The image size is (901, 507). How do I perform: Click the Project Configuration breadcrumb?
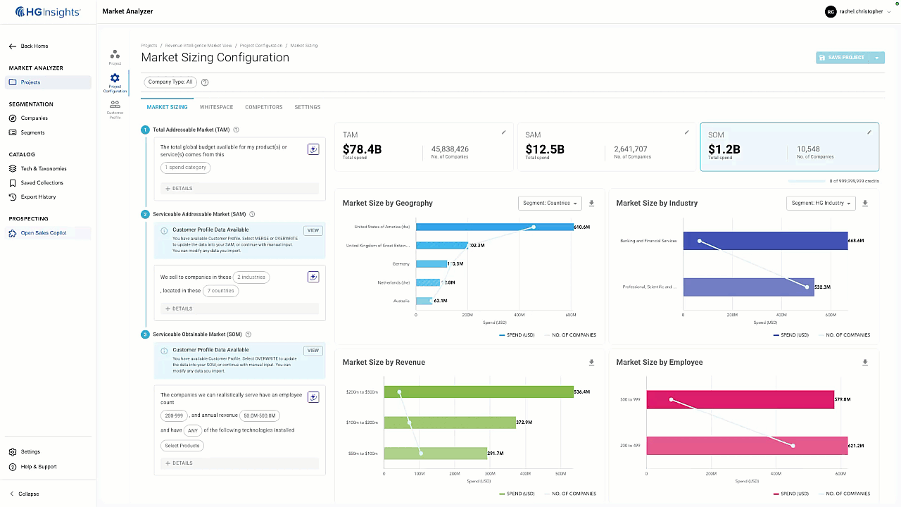[261, 46]
